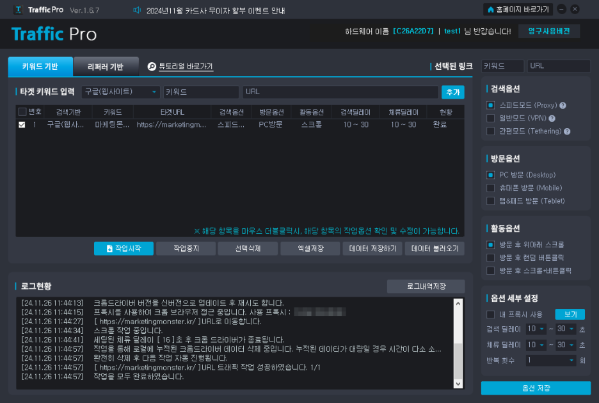Start the job with 작업시작 button
Viewport: 599px width, 403px height.
(x=124, y=249)
